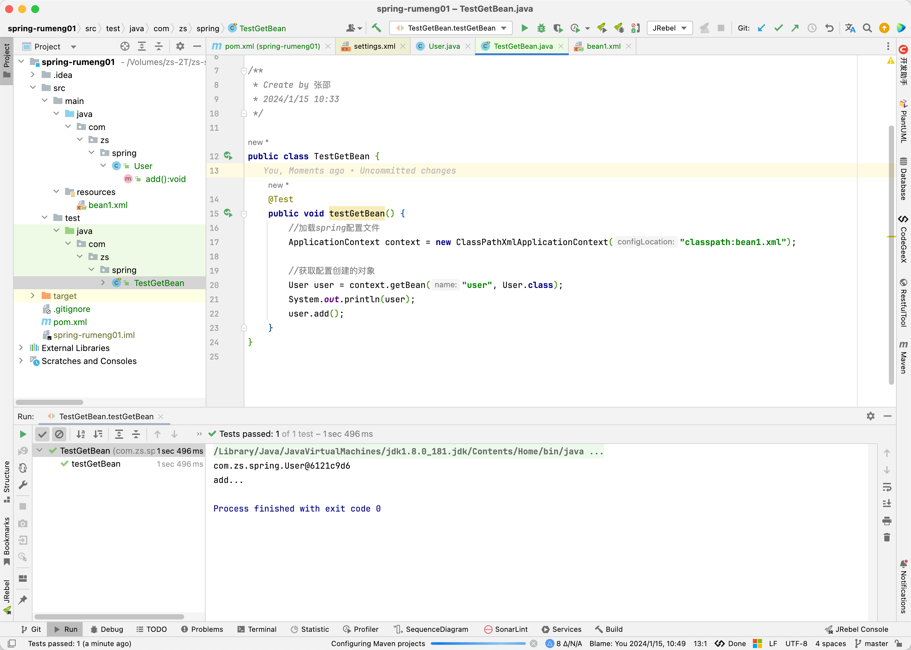This screenshot has height=650, width=911.
Task: Select testGetBean in test results tree
Action: (x=96, y=463)
